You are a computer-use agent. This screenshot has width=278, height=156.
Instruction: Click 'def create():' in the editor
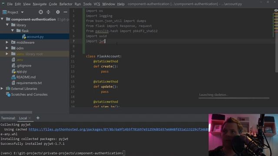(106, 66)
